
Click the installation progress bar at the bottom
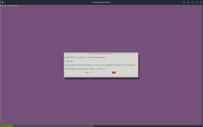click(106, 126)
